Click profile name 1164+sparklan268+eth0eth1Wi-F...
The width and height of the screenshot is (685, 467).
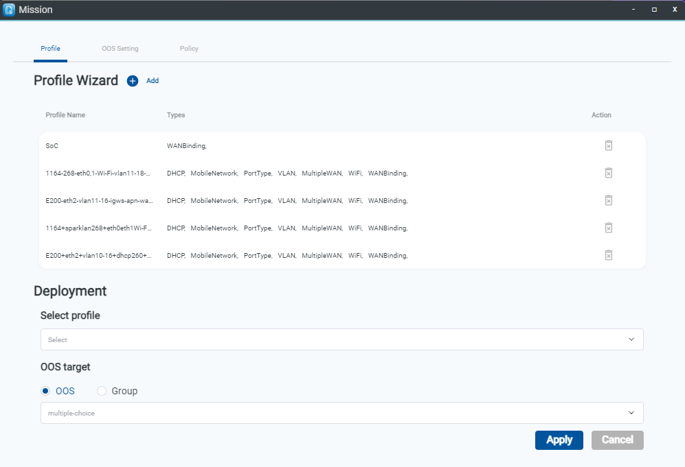click(99, 228)
